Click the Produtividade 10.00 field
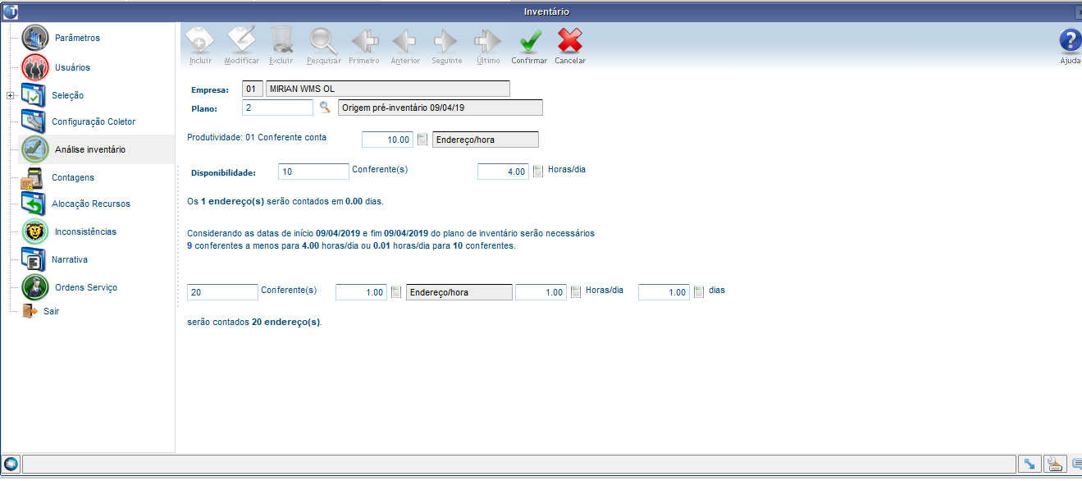 pos(387,140)
